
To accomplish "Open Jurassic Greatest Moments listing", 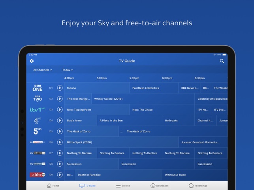I will [x=203, y=142].
